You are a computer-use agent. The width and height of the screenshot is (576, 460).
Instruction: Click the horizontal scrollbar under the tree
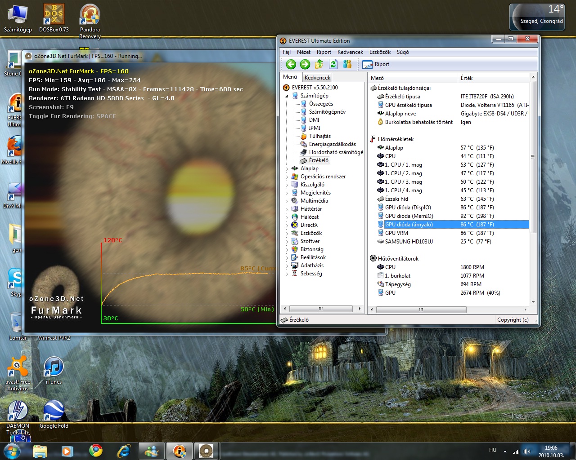coord(320,309)
